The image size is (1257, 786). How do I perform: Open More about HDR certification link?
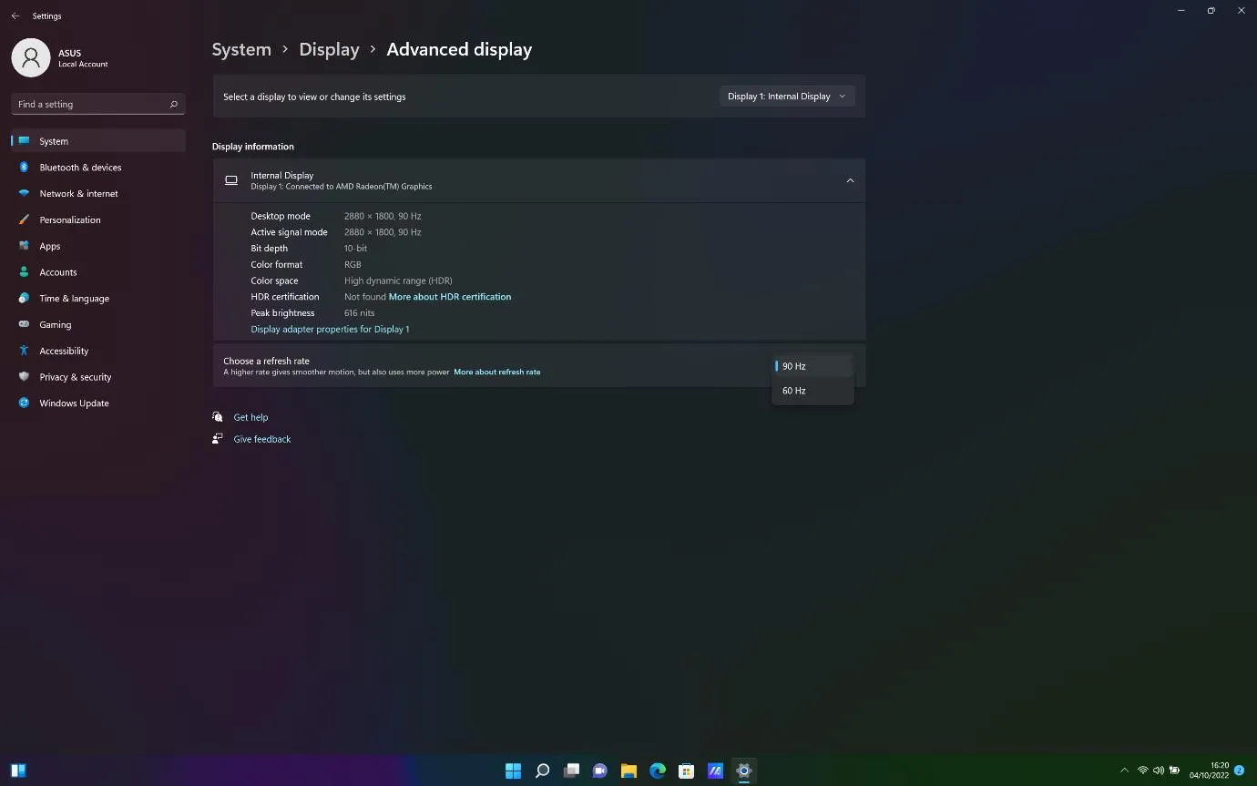pos(449,297)
